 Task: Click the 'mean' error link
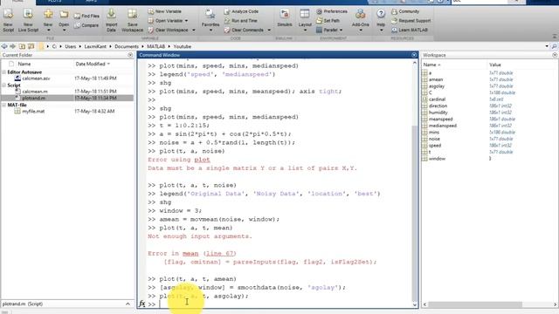[x=190, y=254]
